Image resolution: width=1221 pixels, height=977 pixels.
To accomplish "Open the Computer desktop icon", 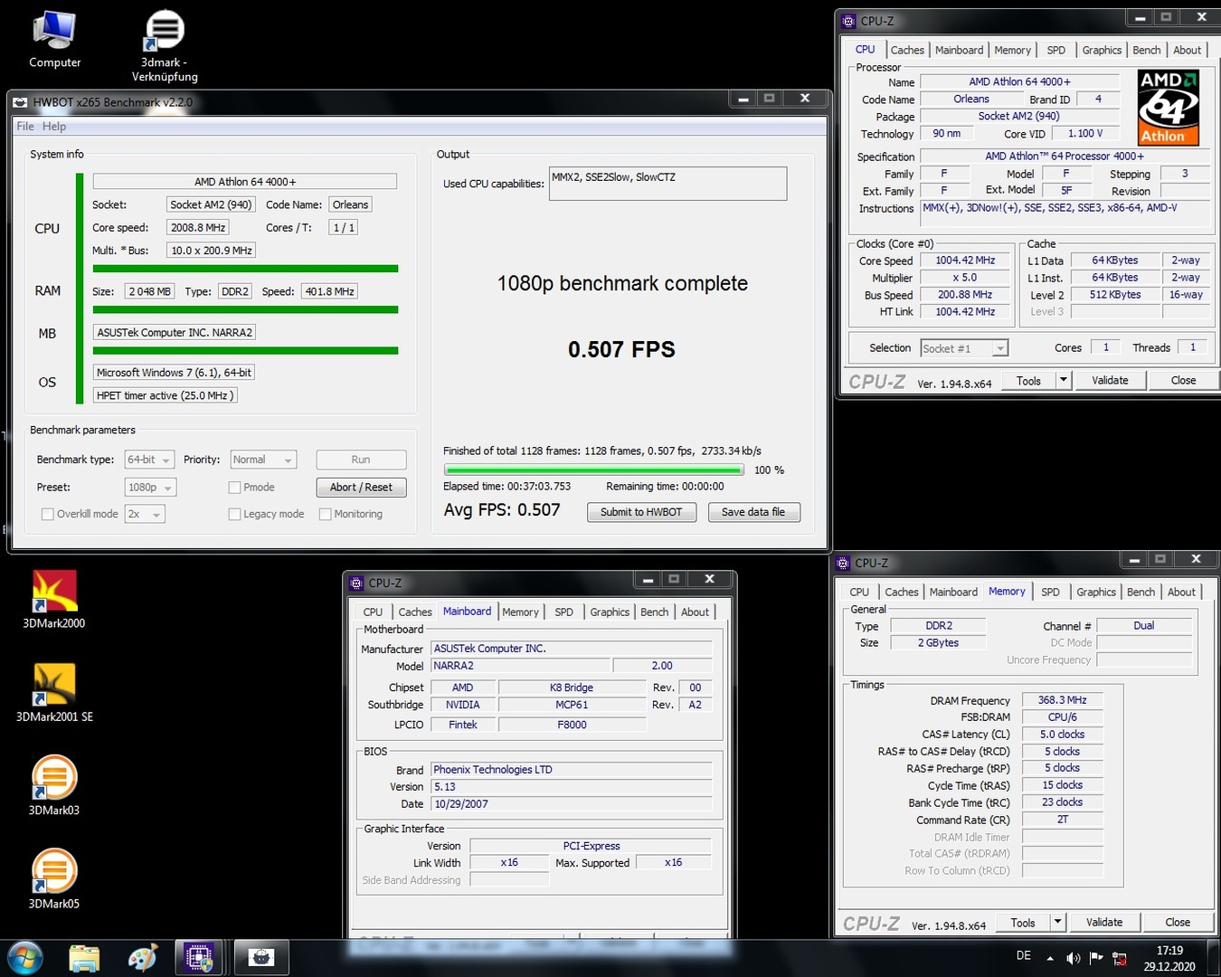I will point(54,38).
